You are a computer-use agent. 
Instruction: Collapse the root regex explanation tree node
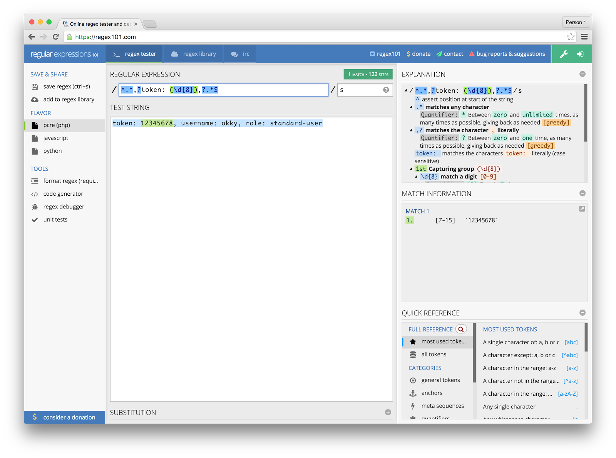(x=406, y=91)
